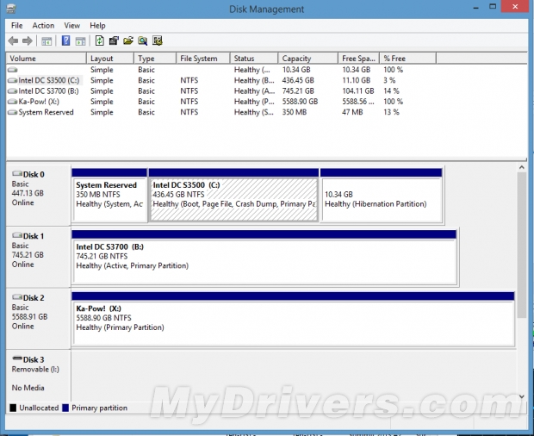534x436 pixels.
Task: Sort by the Type column header
Action: click(155, 59)
